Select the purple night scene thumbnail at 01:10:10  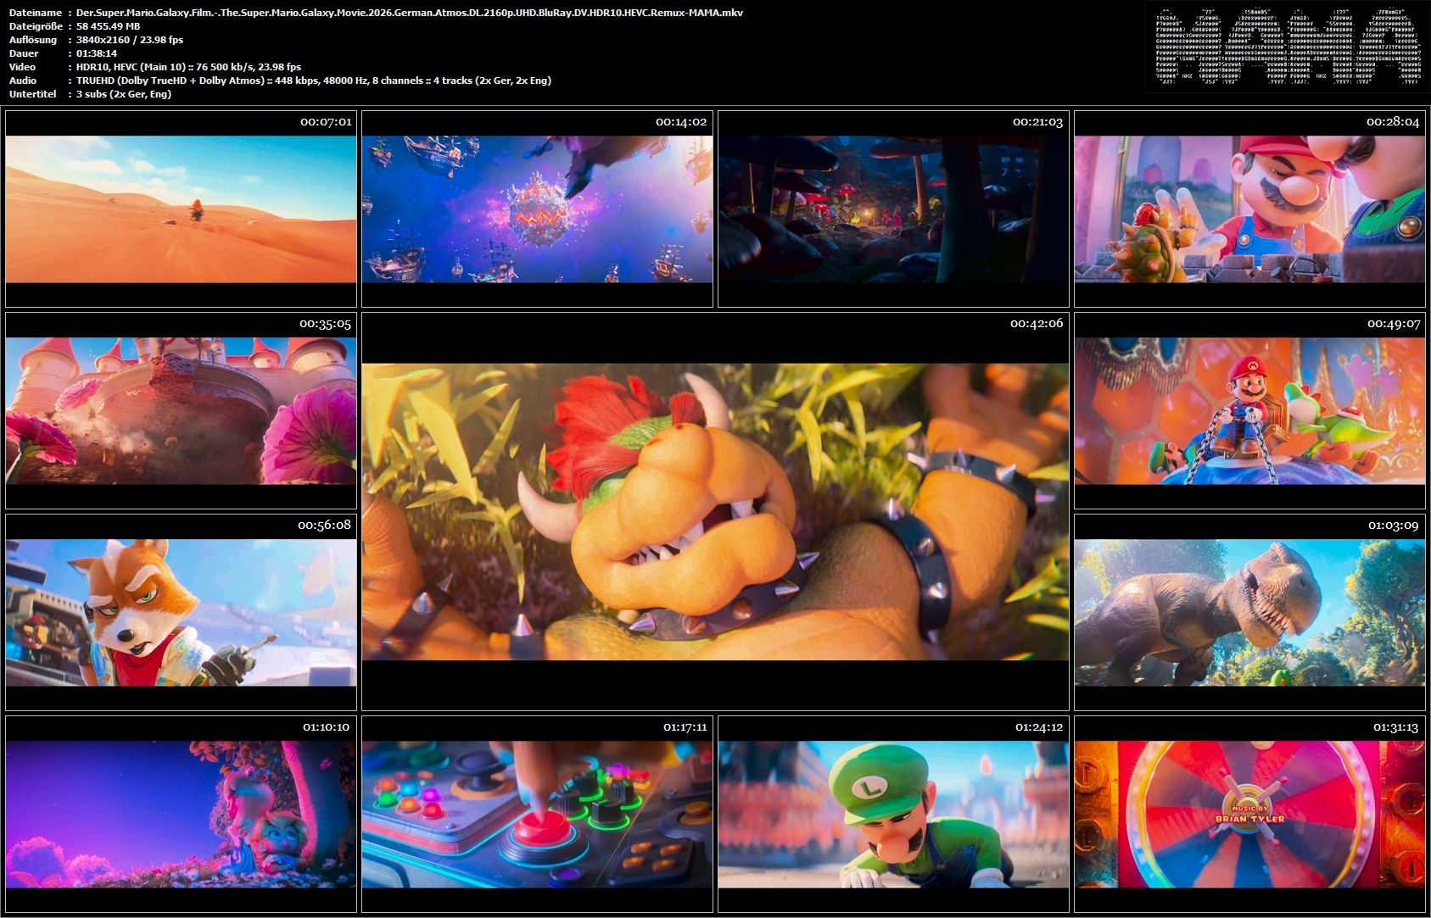(181, 815)
